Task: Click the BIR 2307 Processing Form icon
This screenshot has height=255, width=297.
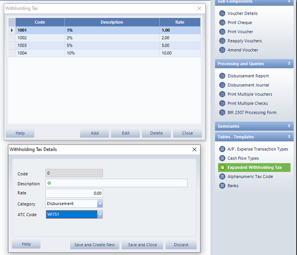Action: pyautogui.click(x=222, y=112)
